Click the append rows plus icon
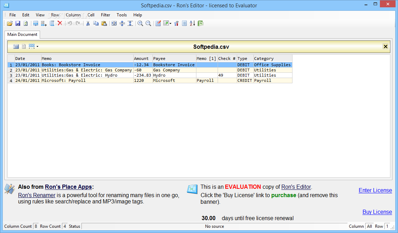The width and height of the screenshot is (398, 233). [x=44, y=23]
